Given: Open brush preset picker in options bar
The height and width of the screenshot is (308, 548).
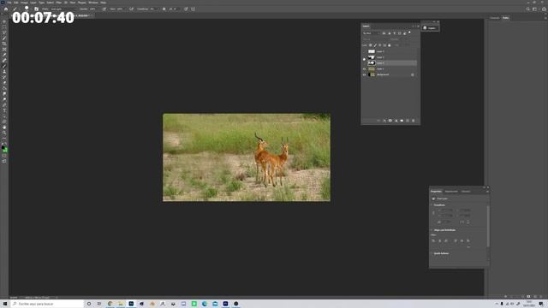Looking at the screenshot, I should [x=27, y=9].
